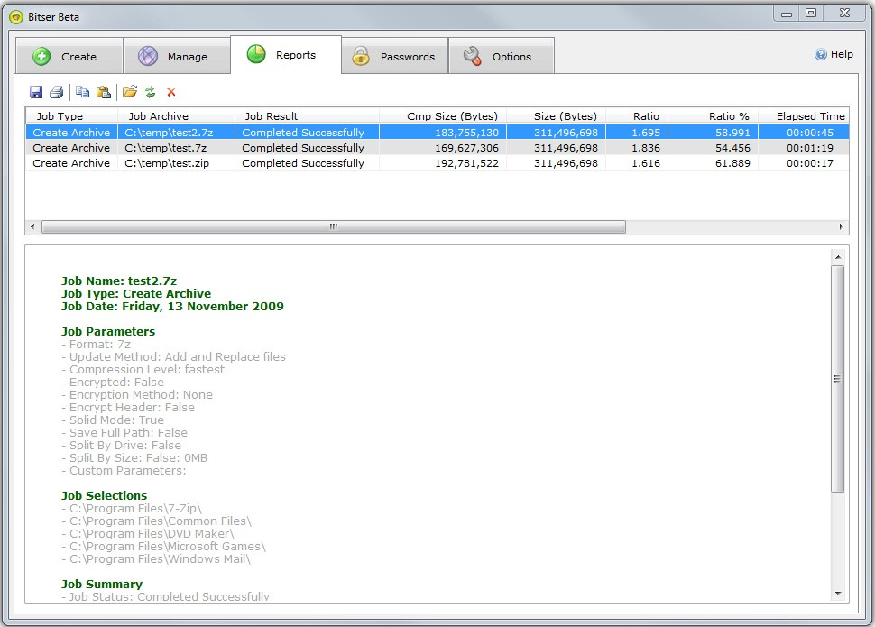Click the Ratio column header
The width and height of the screenshot is (875, 627).
637,116
